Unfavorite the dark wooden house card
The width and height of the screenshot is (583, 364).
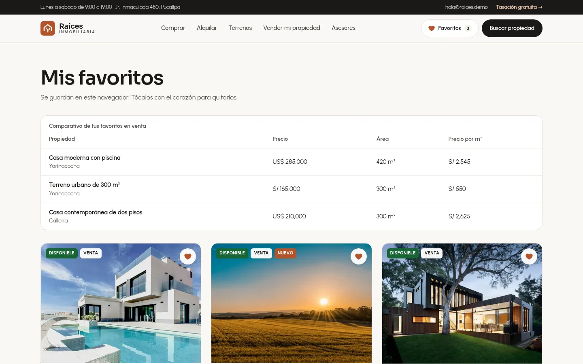[529, 256]
